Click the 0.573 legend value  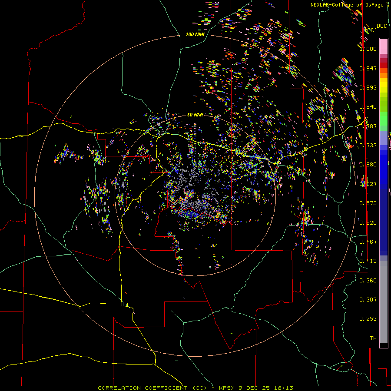(368, 203)
